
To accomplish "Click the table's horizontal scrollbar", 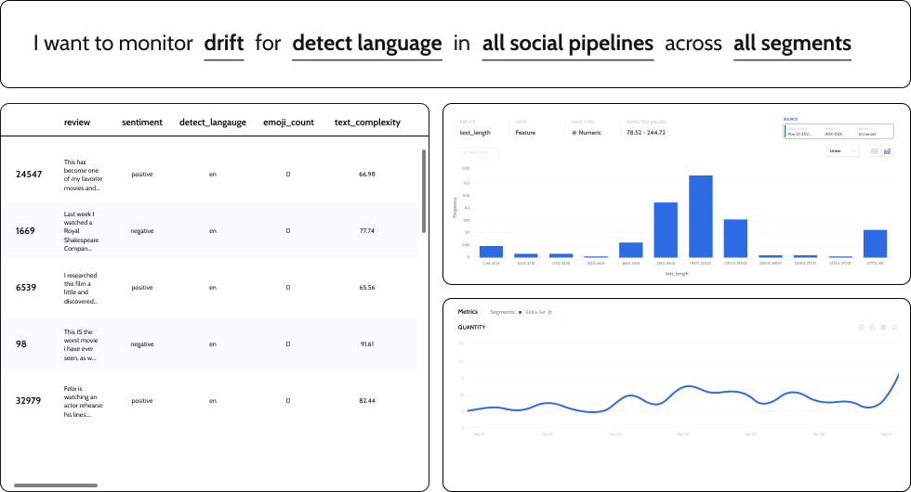I will [56, 485].
